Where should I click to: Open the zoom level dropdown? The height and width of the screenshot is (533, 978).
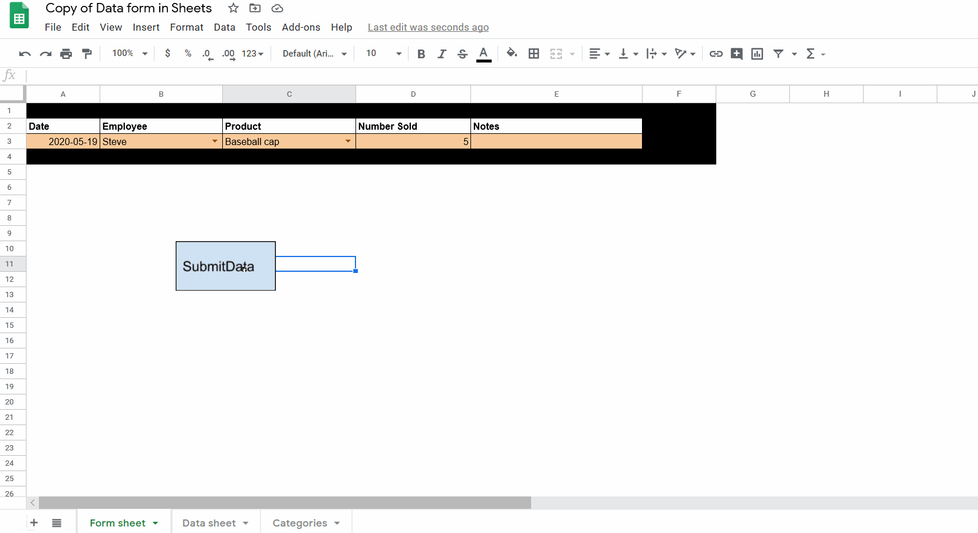click(x=130, y=54)
